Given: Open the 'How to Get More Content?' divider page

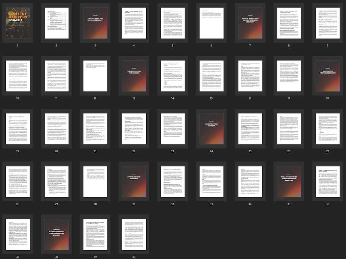Looking at the screenshot, I should click(x=134, y=182).
